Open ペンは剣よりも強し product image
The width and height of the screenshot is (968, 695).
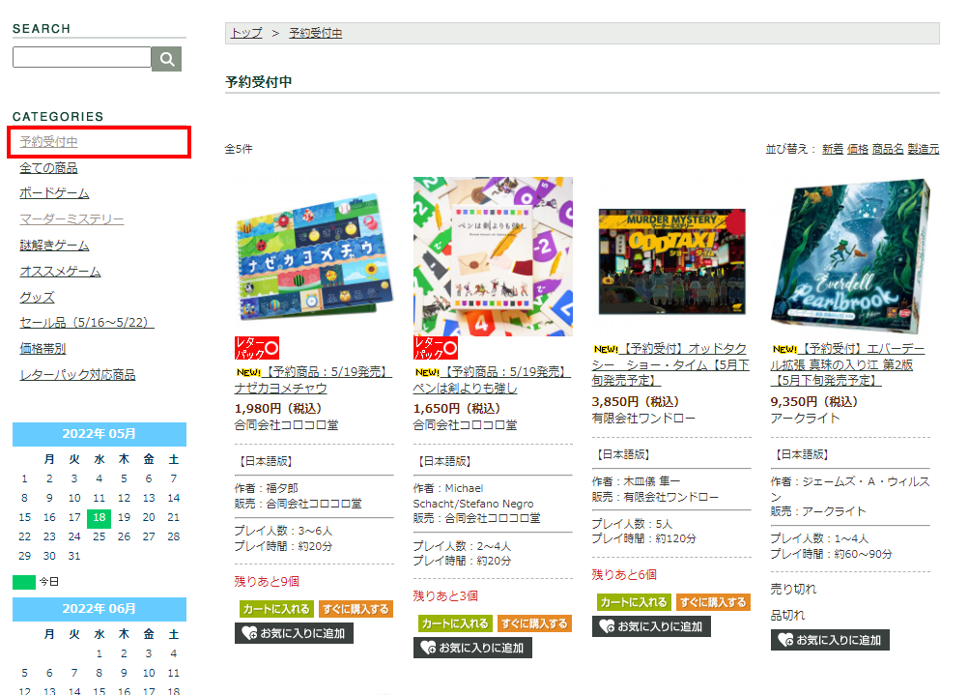(493, 256)
